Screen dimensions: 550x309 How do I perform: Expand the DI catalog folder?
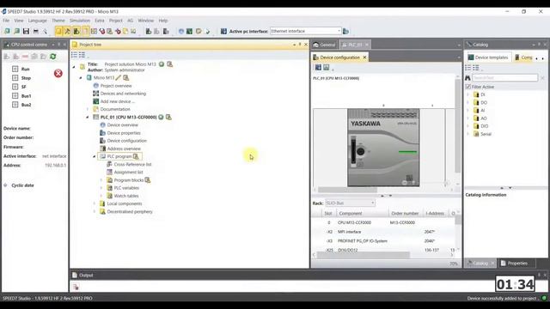tap(467, 94)
